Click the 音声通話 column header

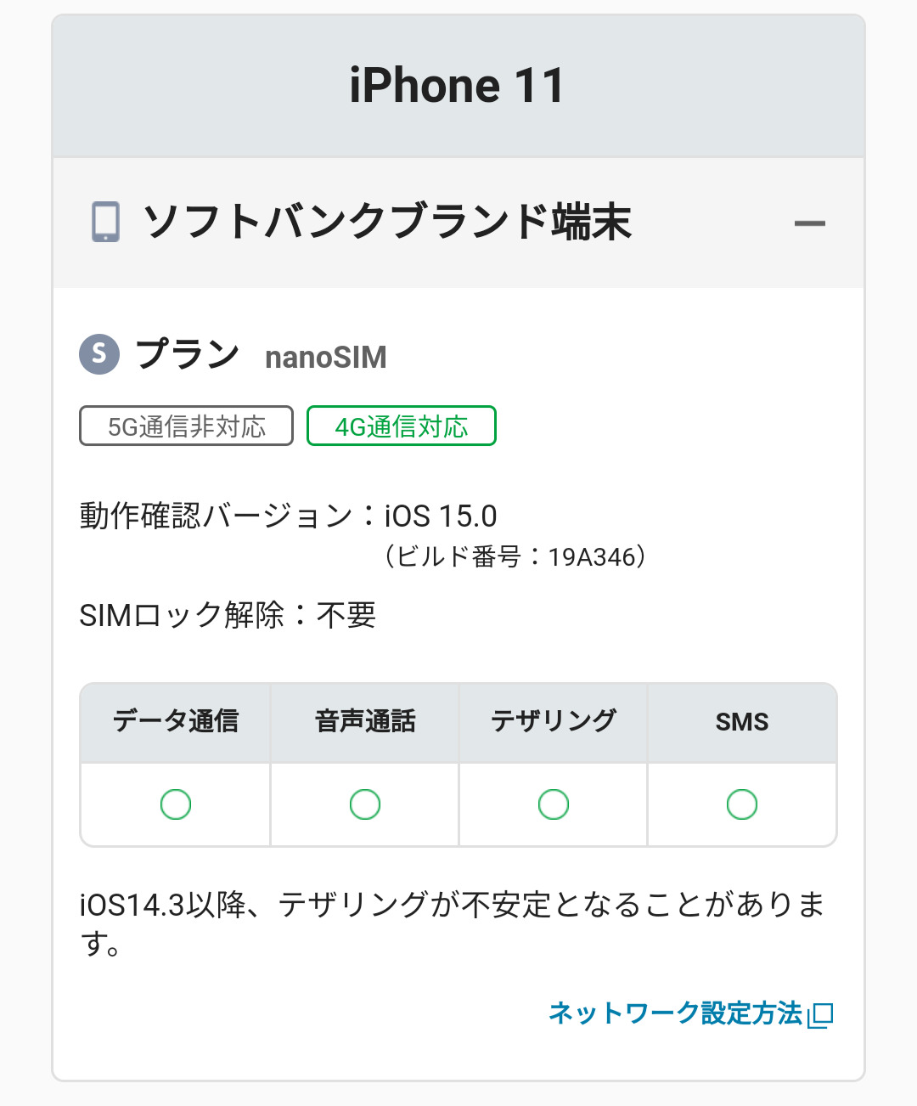(x=365, y=721)
